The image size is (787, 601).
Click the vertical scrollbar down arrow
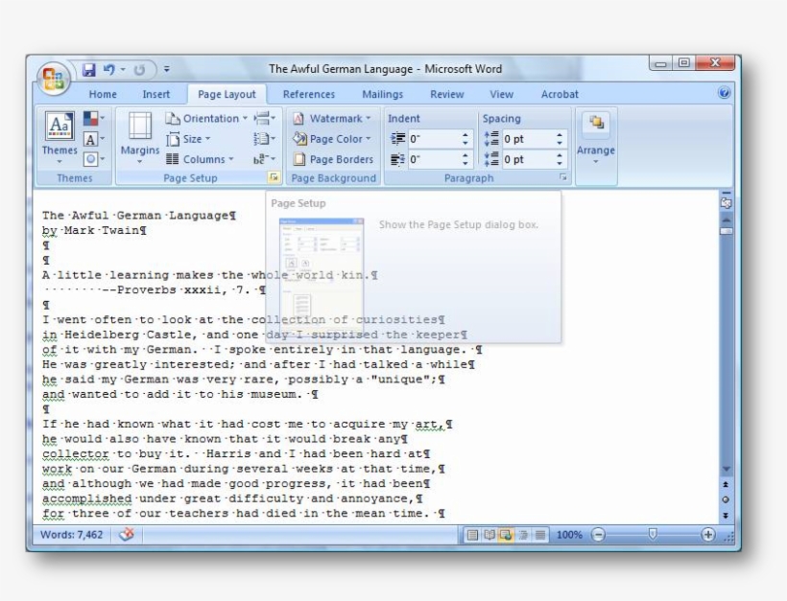[727, 469]
